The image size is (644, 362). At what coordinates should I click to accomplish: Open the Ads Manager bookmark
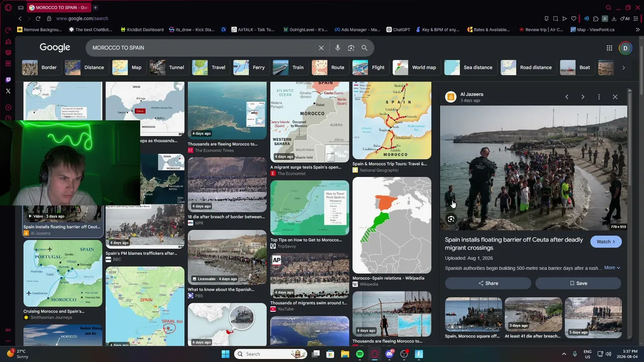[357, 30]
